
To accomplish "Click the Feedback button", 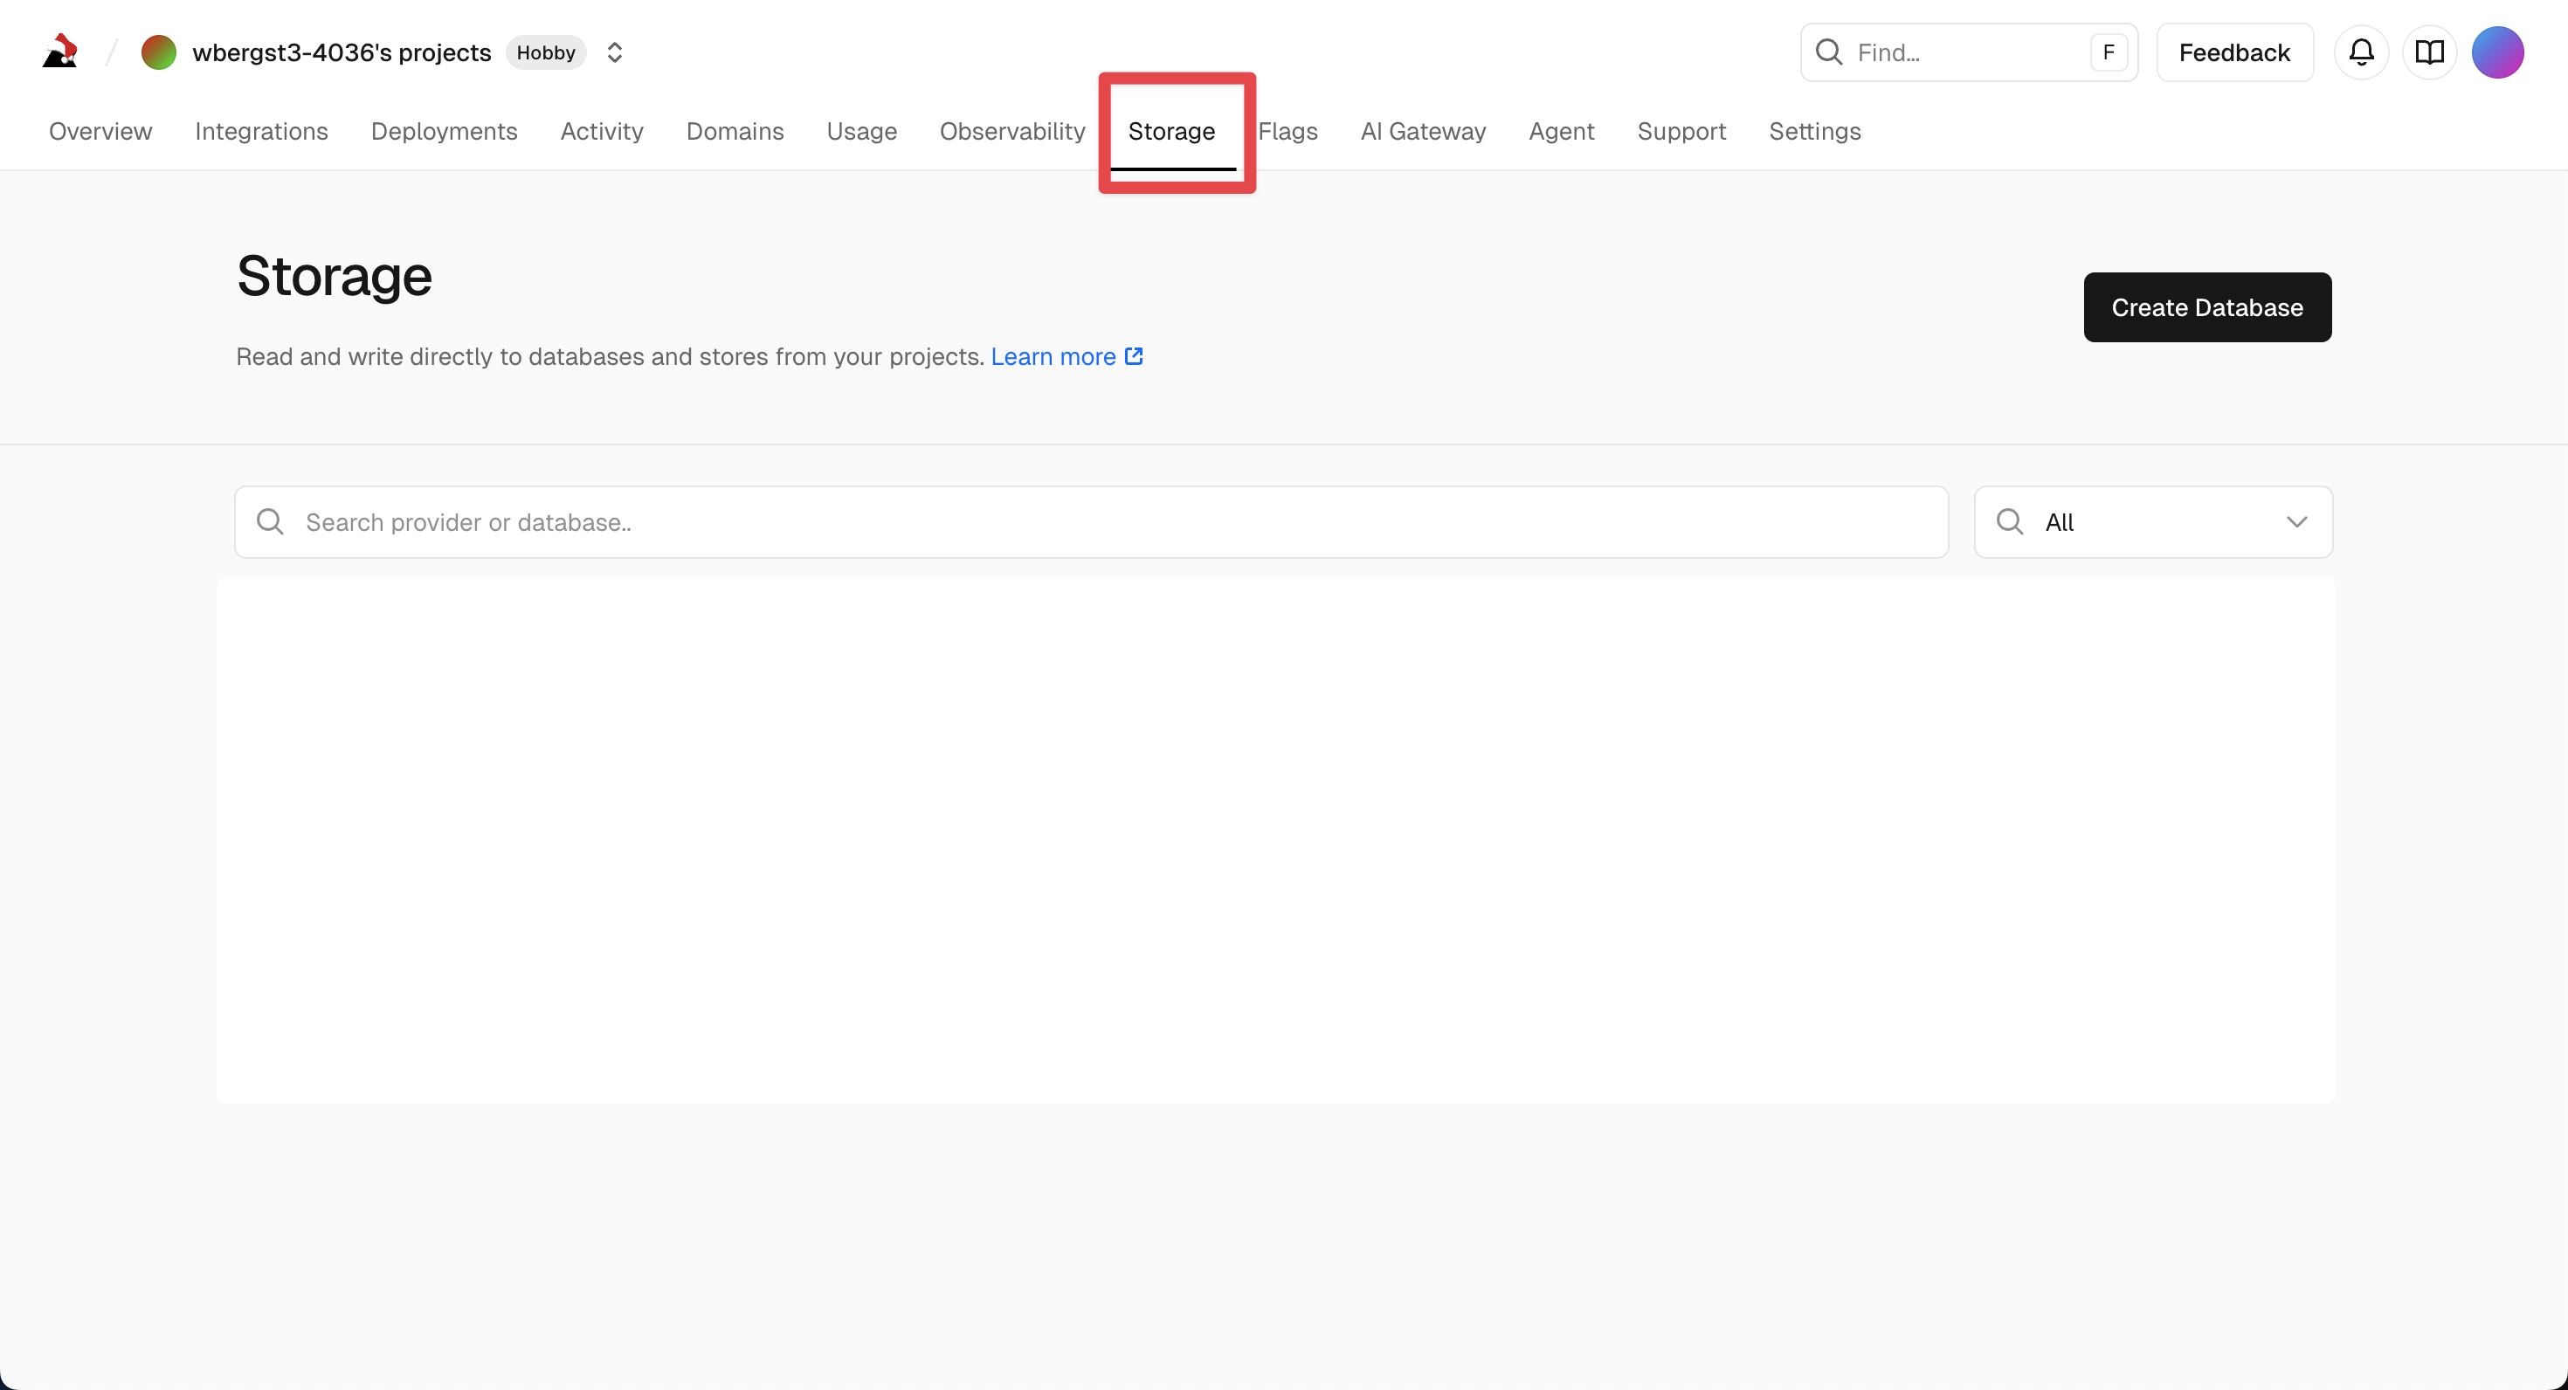I will coord(2234,52).
